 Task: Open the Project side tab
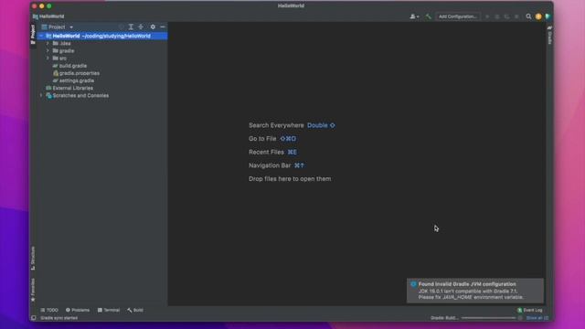pyautogui.click(x=33, y=35)
